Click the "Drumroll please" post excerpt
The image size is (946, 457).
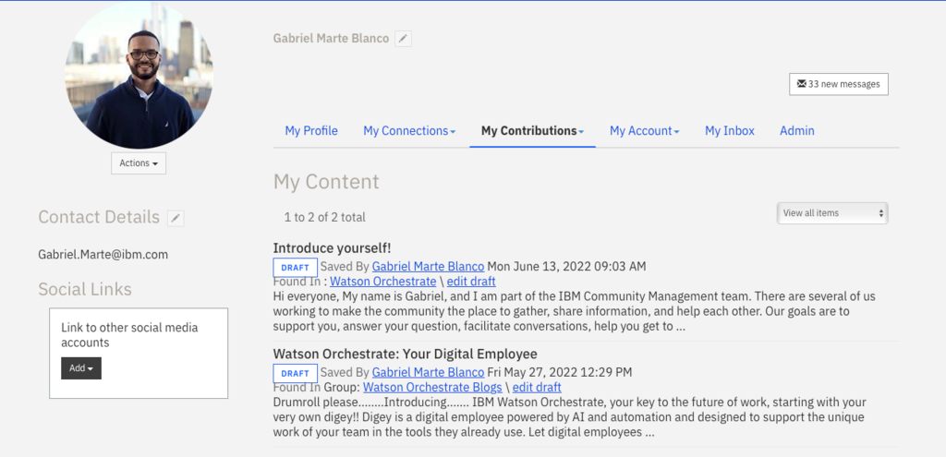point(569,417)
